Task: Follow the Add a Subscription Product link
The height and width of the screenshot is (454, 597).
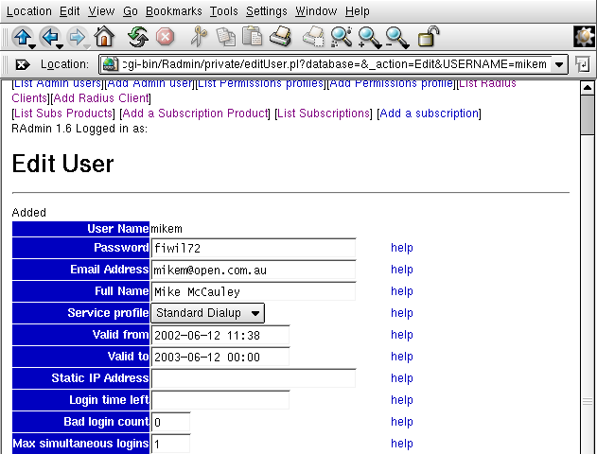Action: tap(195, 113)
